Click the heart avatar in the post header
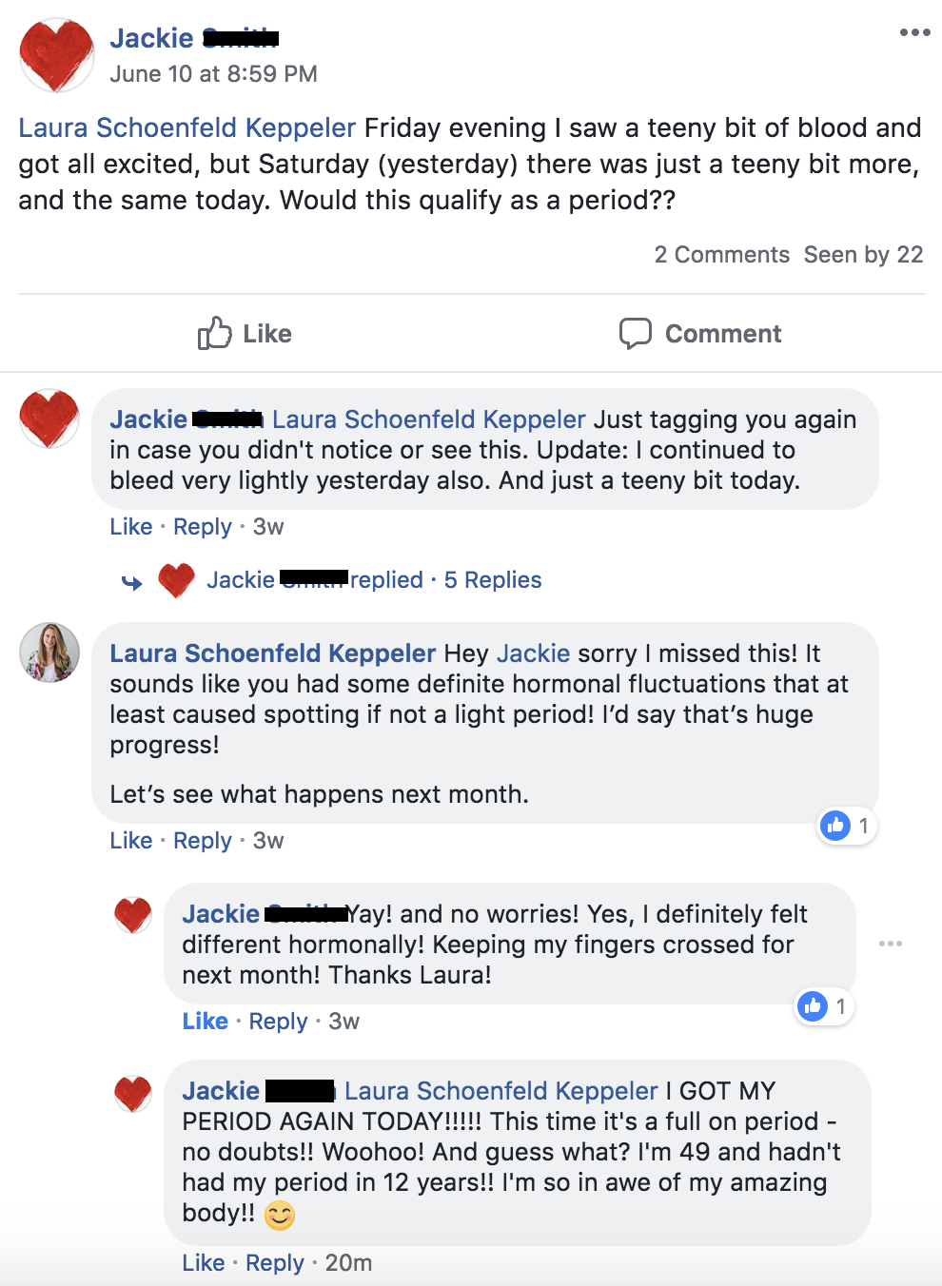The width and height of the screenshot is (942, 1286). point(57,55)
